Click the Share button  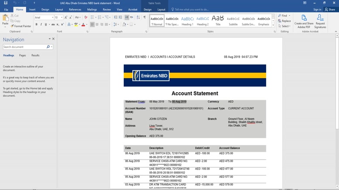pyautogui.click(x=330, y=10)
